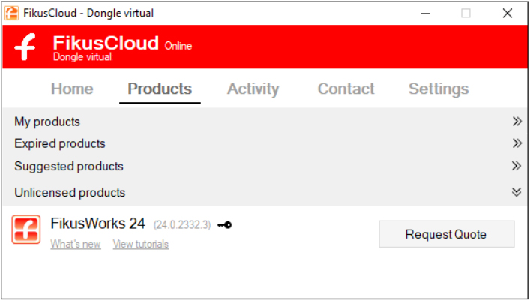Click the version number 24.0.2332.3 text

coord(182,225)
